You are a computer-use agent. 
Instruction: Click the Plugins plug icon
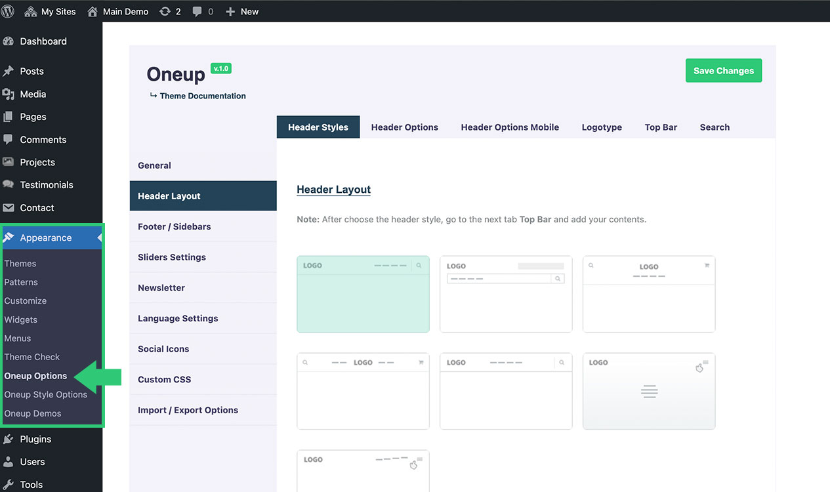[9, 440]
